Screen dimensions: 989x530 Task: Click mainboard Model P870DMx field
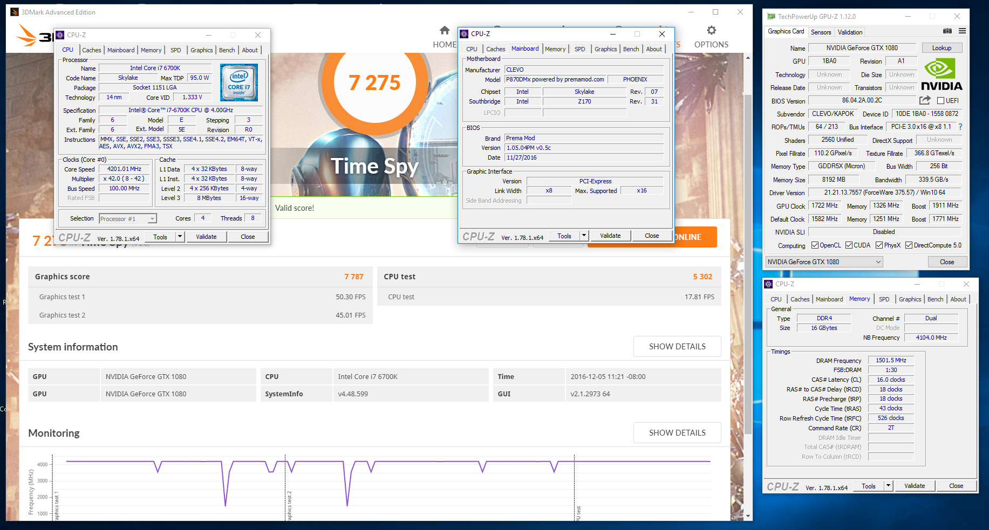click(555, 79)
